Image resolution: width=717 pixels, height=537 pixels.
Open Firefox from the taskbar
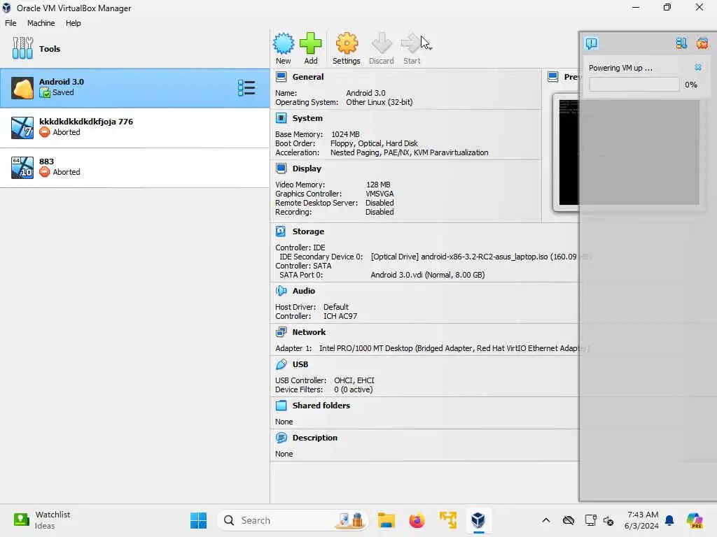417,520
